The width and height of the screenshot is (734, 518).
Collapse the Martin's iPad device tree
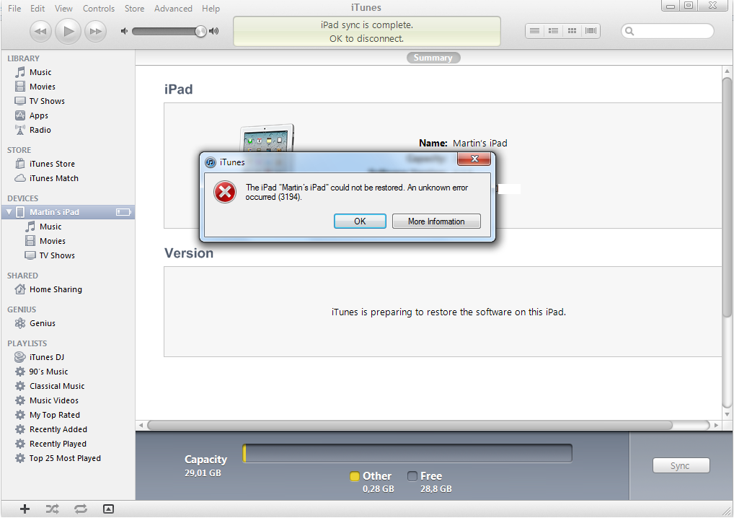(9, 212)
